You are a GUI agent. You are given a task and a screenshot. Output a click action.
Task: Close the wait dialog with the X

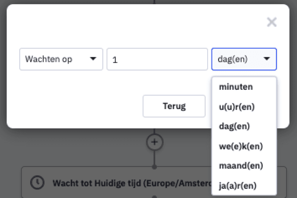coord(271,22)
